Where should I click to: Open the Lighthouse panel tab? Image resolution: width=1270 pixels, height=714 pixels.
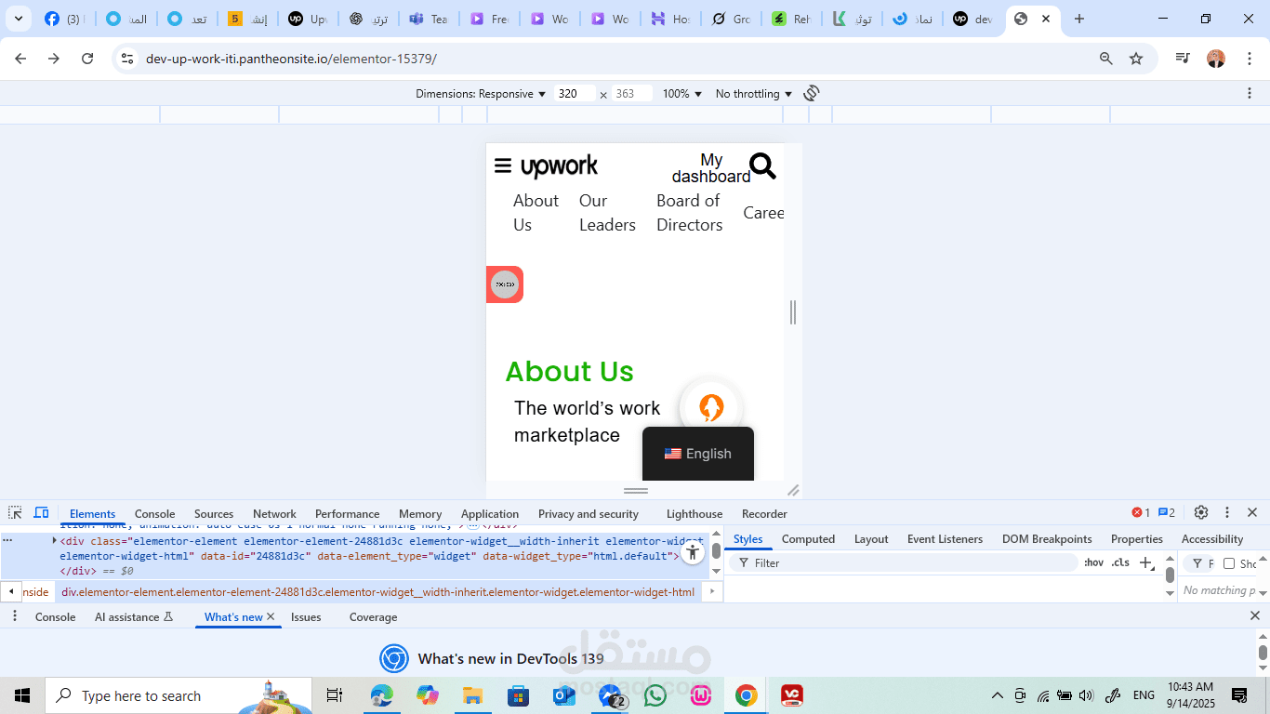(695, 513)
